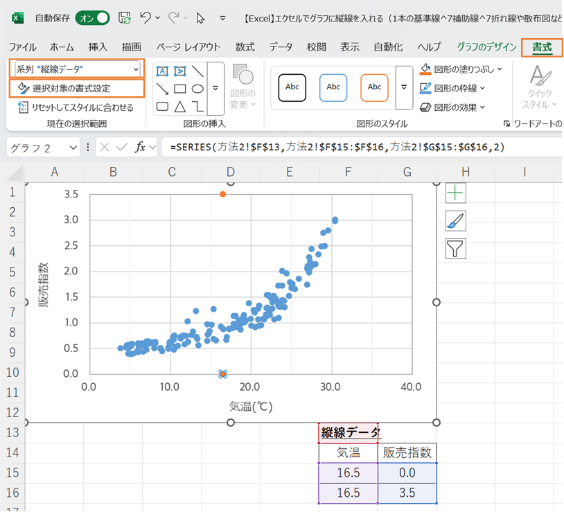564x512 pixels.
Task: Click 図形の変更 button
Action: click(x=243, y=87)
